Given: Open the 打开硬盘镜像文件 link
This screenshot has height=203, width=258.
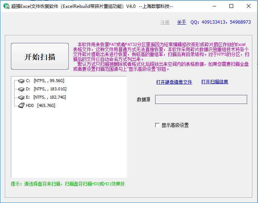Looking at the screenshot, I should (174, 82).
